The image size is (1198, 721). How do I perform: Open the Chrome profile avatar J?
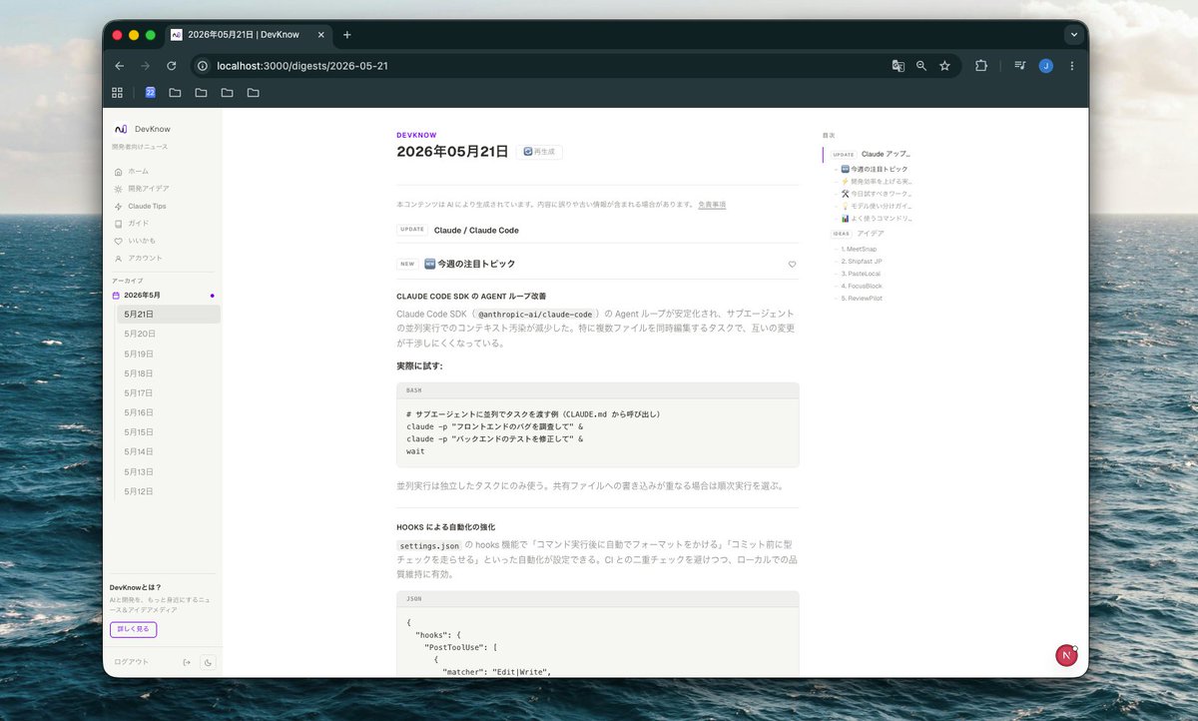[1045, 66]
